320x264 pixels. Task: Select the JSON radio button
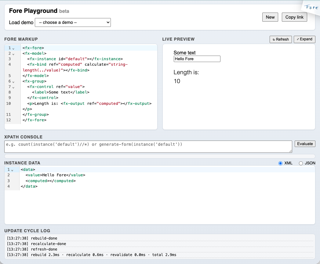coord(301,163)
